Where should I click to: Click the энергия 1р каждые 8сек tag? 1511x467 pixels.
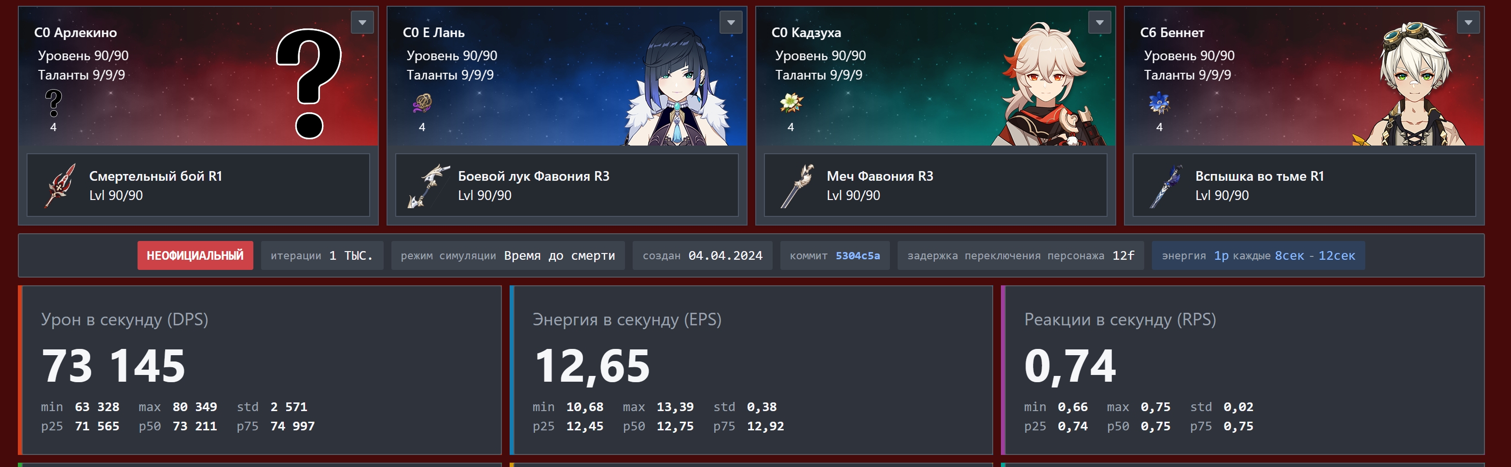[x=1258, y=255]
